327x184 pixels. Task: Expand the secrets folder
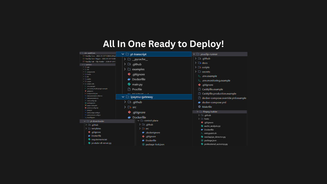click(x=196, y=72)
